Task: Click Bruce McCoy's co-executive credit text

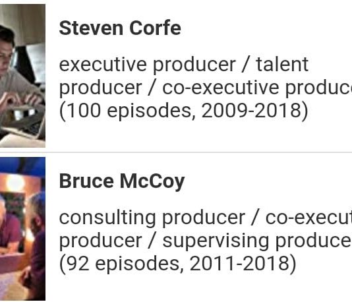Action: coord(308,218)
